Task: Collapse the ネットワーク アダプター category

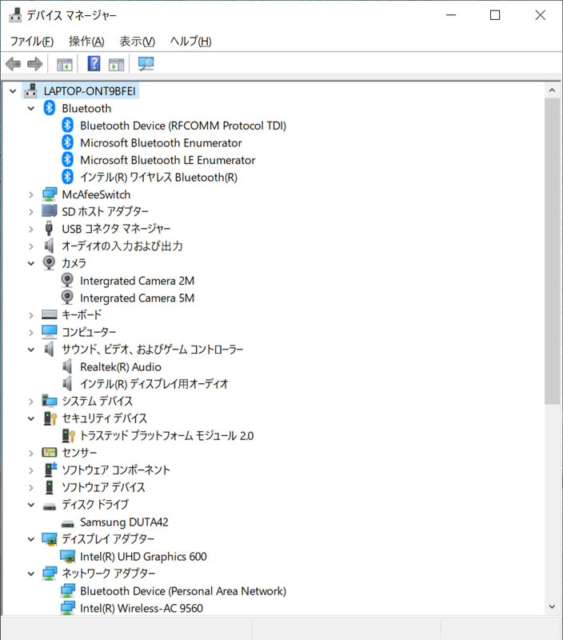Action: coord(31,574)
